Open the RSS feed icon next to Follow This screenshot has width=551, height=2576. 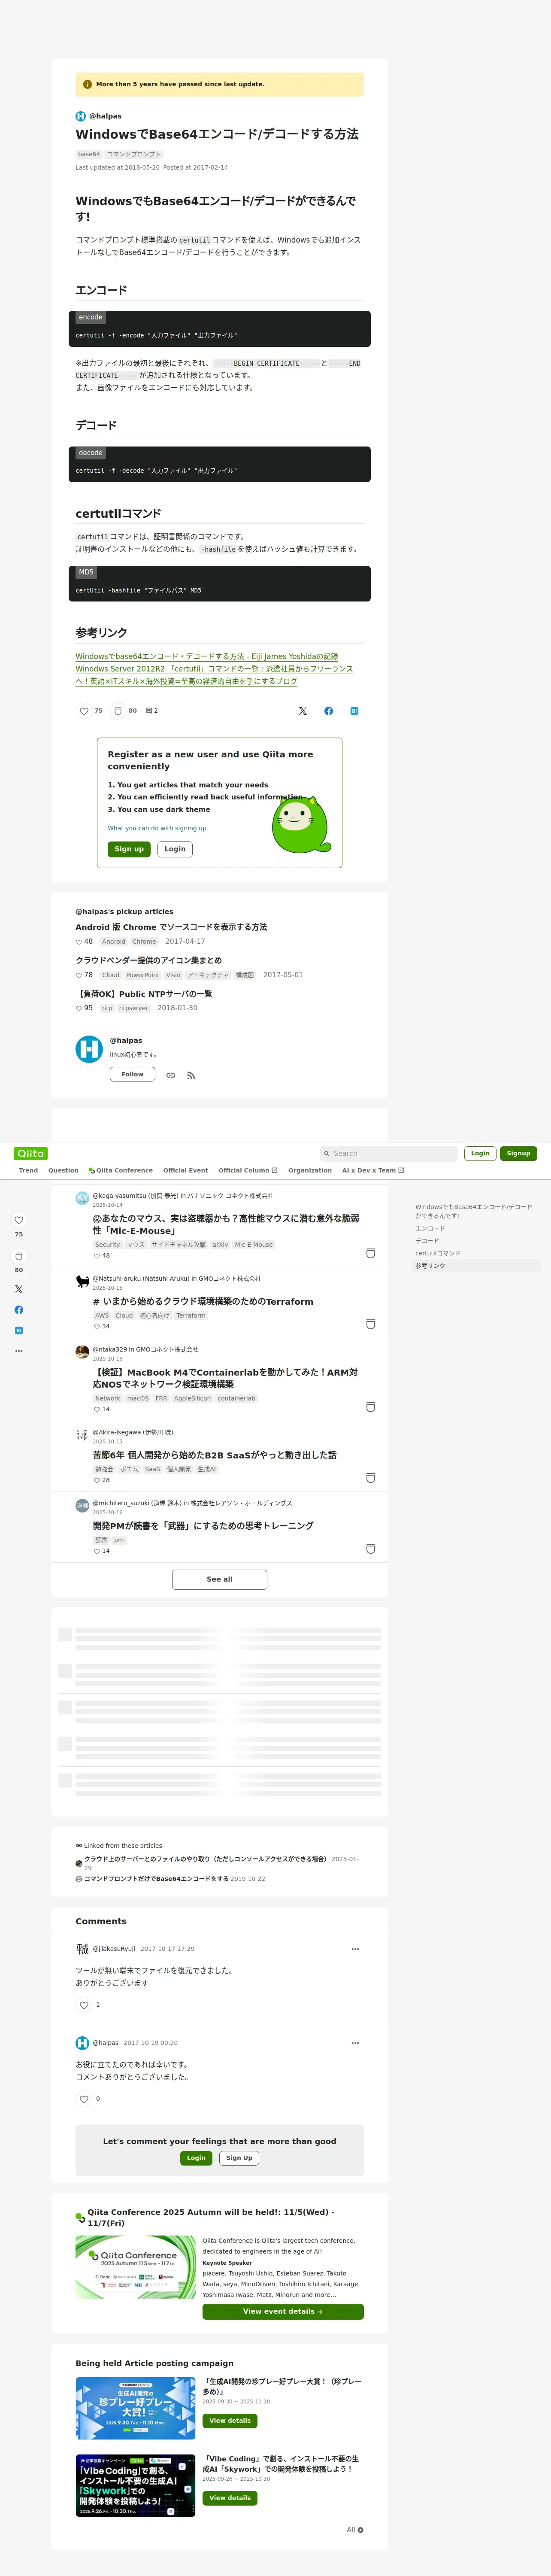pos(191,1075)
